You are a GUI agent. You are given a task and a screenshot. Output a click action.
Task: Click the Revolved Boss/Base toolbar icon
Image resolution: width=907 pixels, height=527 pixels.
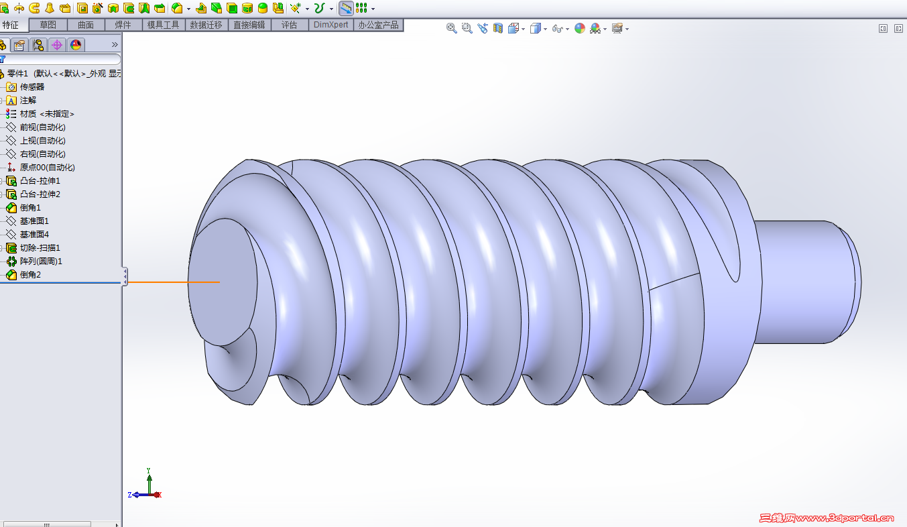18,8
